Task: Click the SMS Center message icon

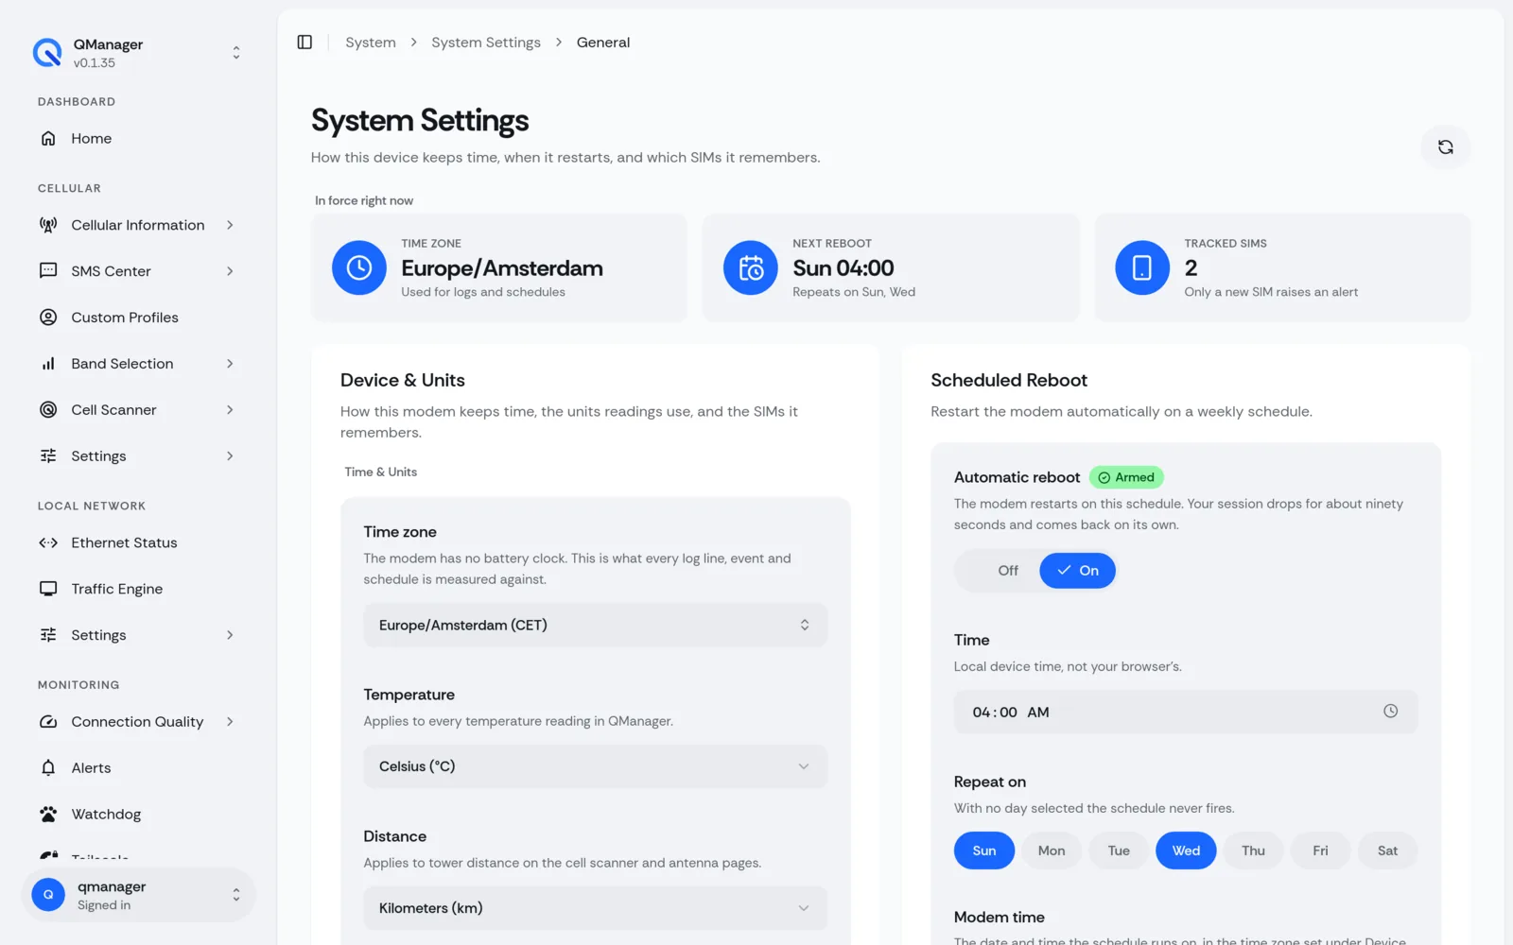Action: pyautogui.click(x=48, y=271)
